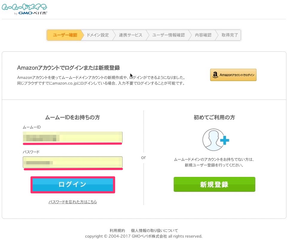The image size is (287, 240).
Task: Select the 内容確認 step
Action: click(x=203, y=35)
